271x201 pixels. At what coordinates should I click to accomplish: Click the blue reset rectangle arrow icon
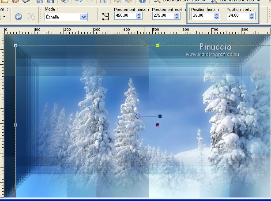pyautogui.click(x=19, y=17)
